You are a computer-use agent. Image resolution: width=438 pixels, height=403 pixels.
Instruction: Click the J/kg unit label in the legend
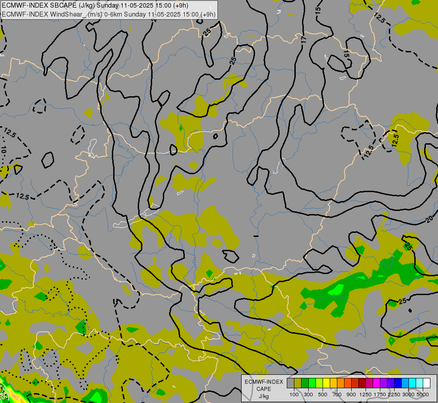point(264,397)
